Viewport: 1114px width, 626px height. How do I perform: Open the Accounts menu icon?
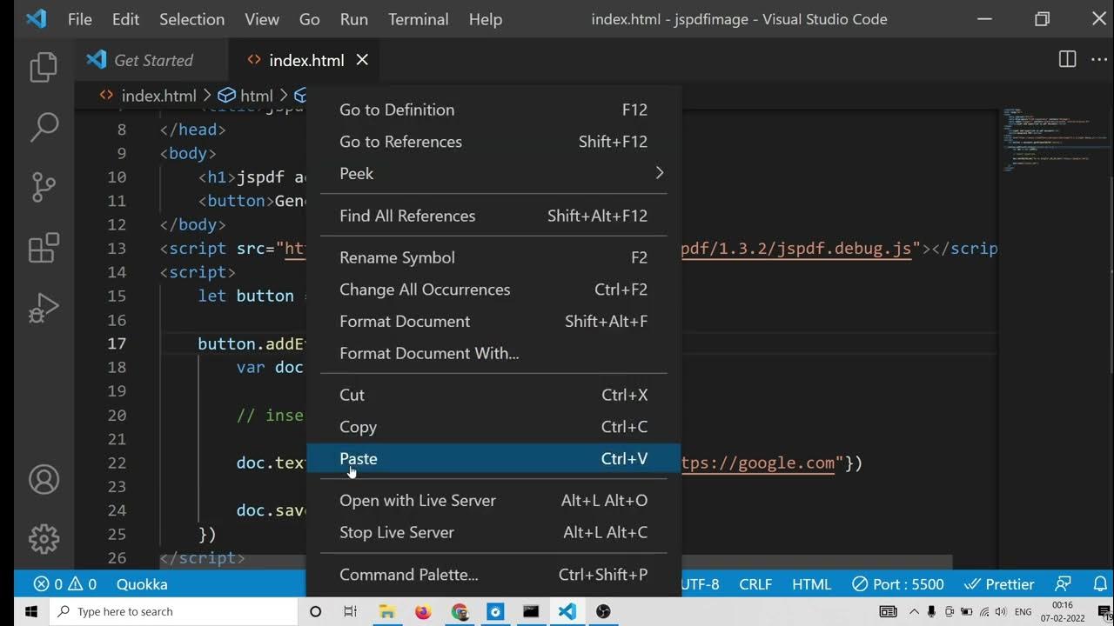tap(43, 480)
